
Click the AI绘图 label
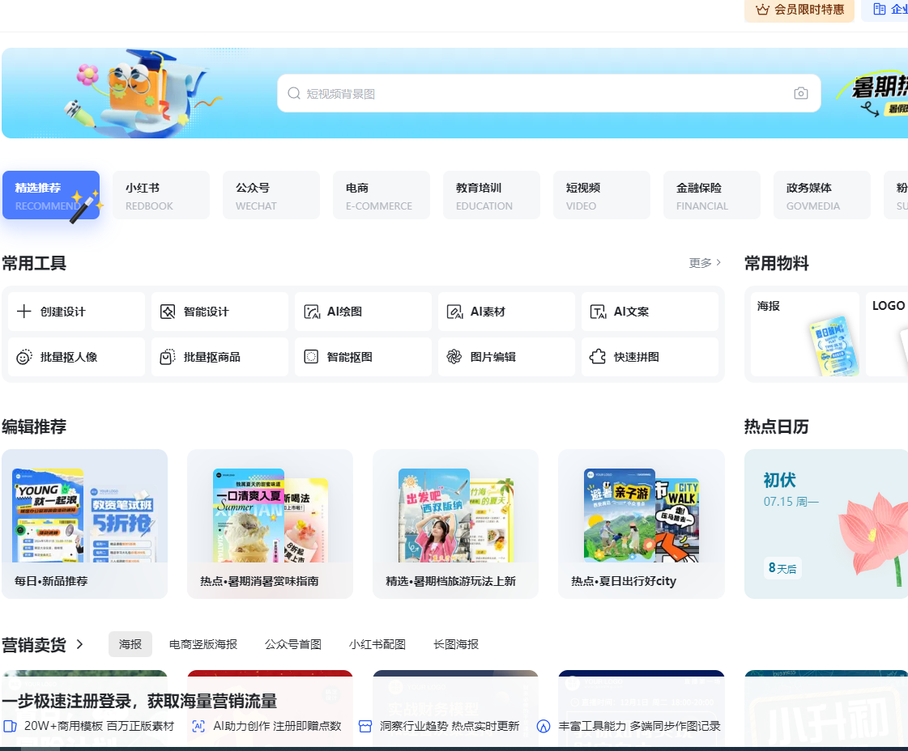344,312
